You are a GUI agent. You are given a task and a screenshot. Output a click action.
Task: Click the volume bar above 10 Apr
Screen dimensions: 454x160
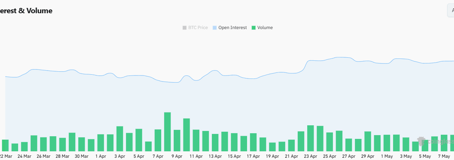point(187,135)
